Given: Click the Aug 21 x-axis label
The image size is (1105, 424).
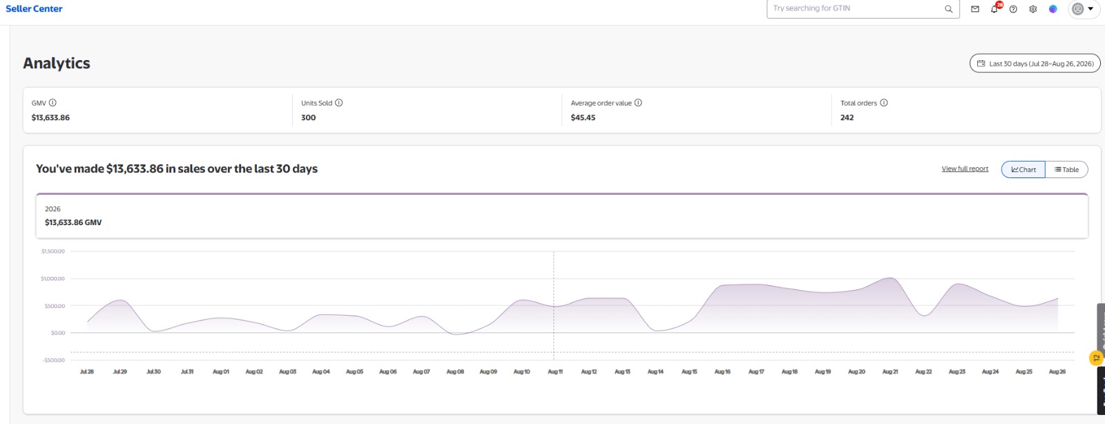Looking at the screenshot, I should click(x=890, y=372).
